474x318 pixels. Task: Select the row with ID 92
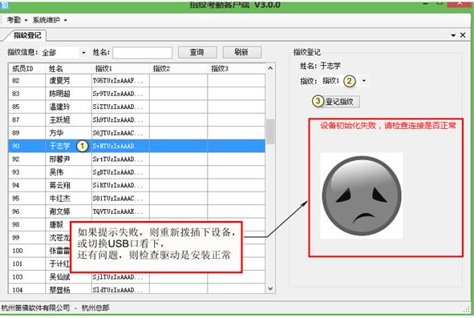(136, 159)
